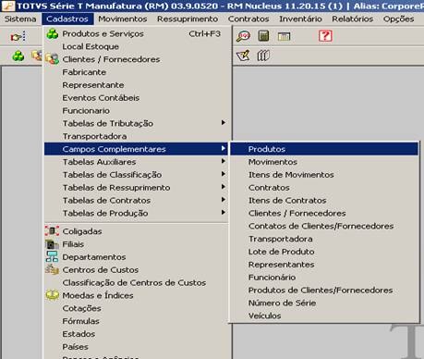The image size is (424, 359).
Task: Click the red question mark help icon
Action: tap(325, 36)
